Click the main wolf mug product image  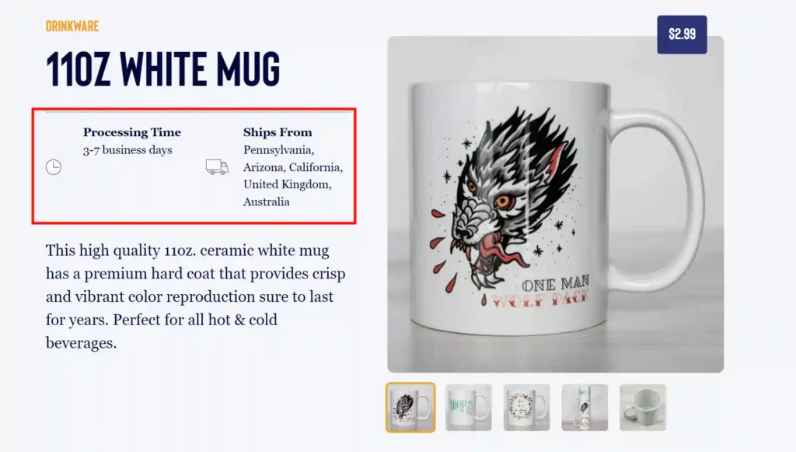pyautogui.click(x=555, y=204)
